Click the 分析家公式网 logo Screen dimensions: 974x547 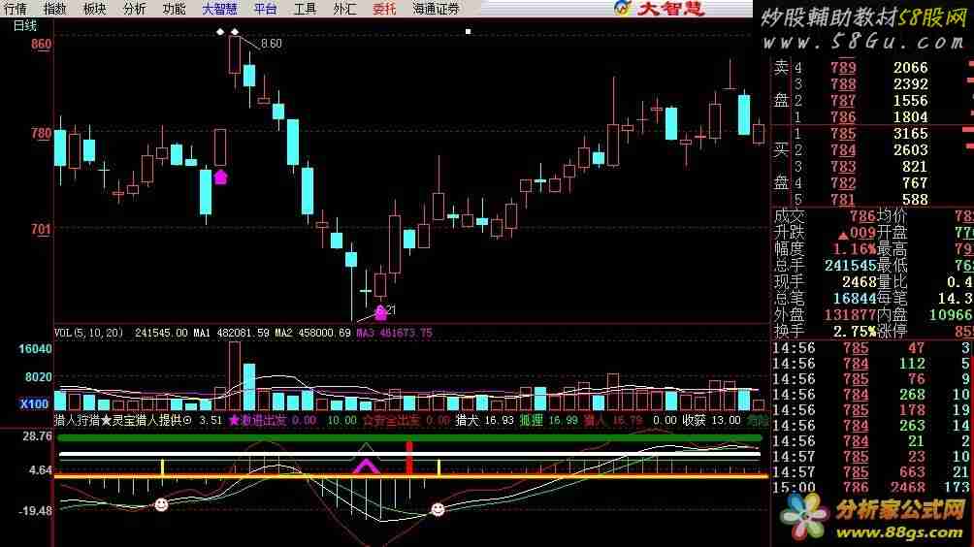[873, 517]
